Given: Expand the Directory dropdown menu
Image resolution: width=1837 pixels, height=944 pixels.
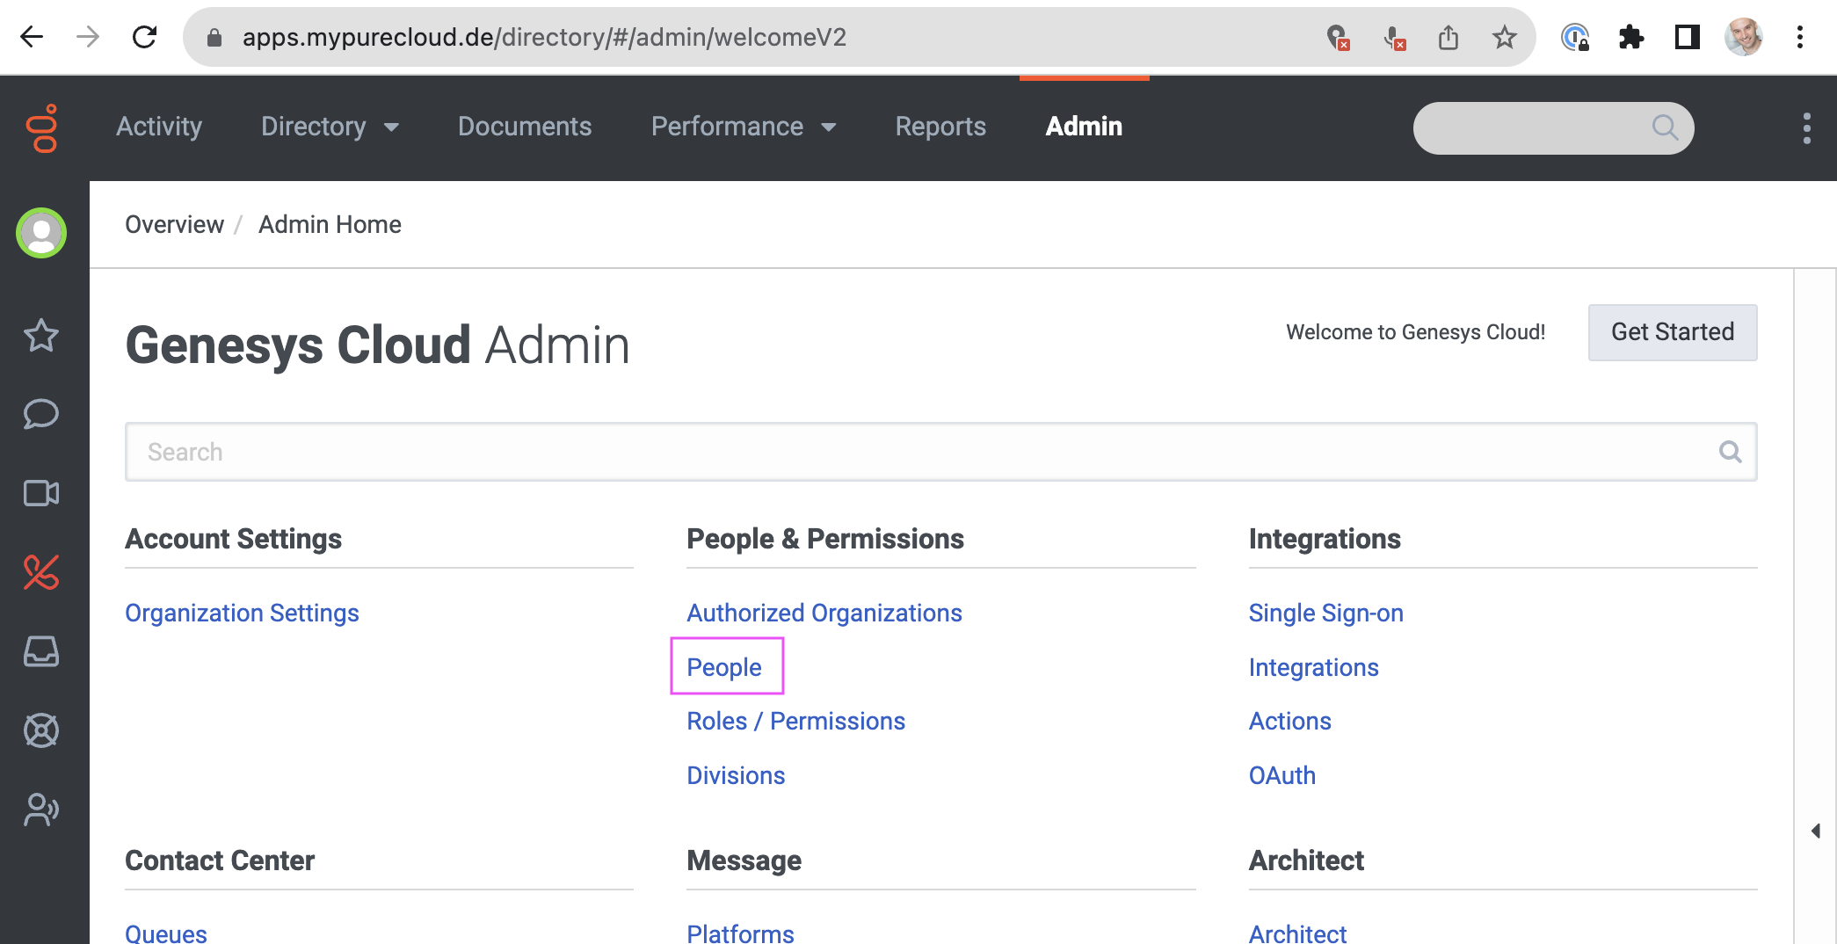Looking at the screenshot, I should tap(330, 127).
